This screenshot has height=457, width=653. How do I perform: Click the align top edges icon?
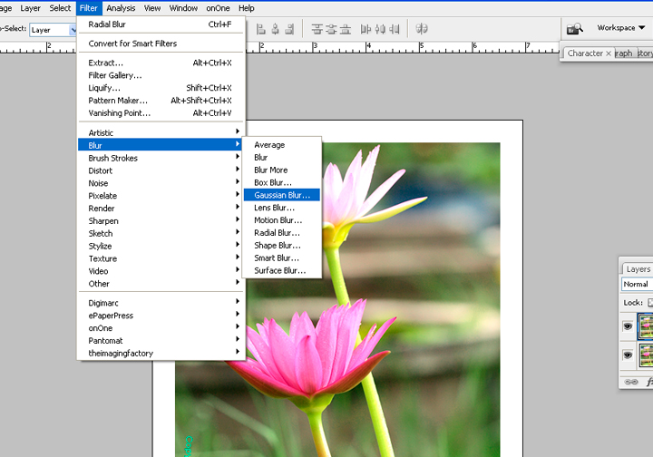click(x=261, y=29)
